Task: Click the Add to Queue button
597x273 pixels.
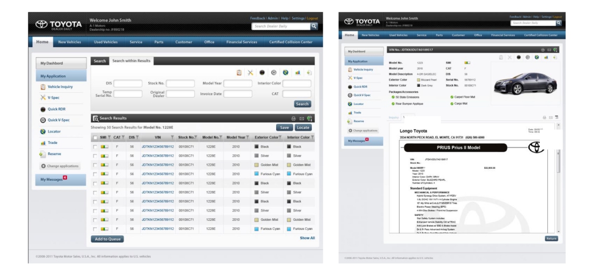Action: [x=107, y=239]
